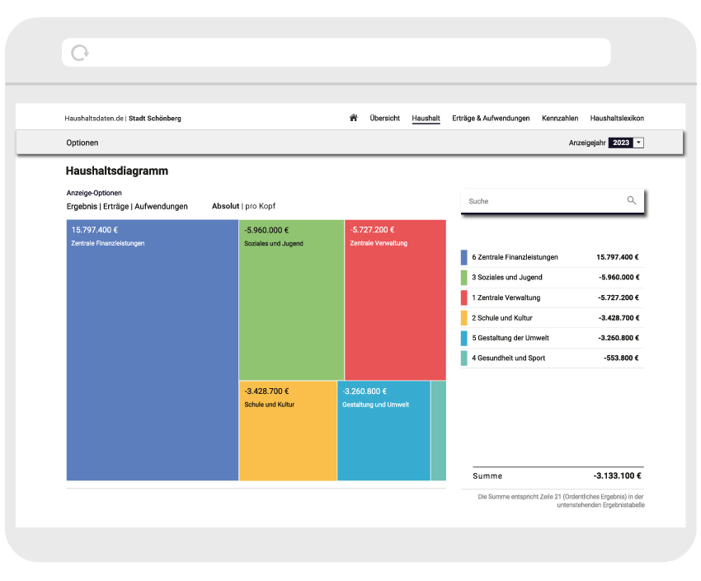Image resolution: width=701 pixels, height=581 pixels.
Task: Open the Anzeigejahr 2023 dropdown arrow
Action: (x=639, y=143)
